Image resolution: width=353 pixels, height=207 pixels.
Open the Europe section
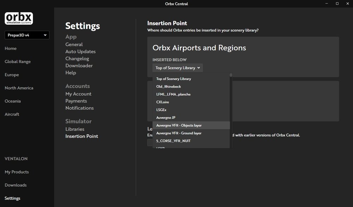click(x=12, y=75)
